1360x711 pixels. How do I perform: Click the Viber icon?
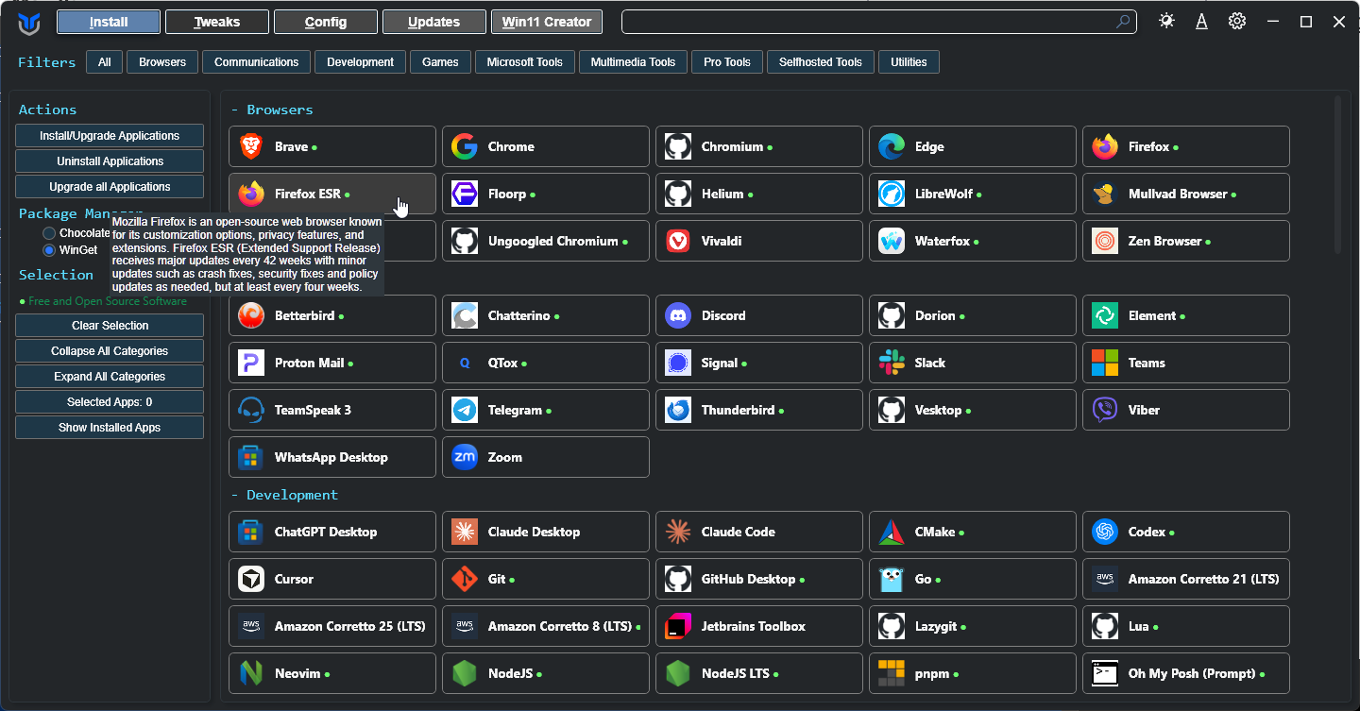1105,410
